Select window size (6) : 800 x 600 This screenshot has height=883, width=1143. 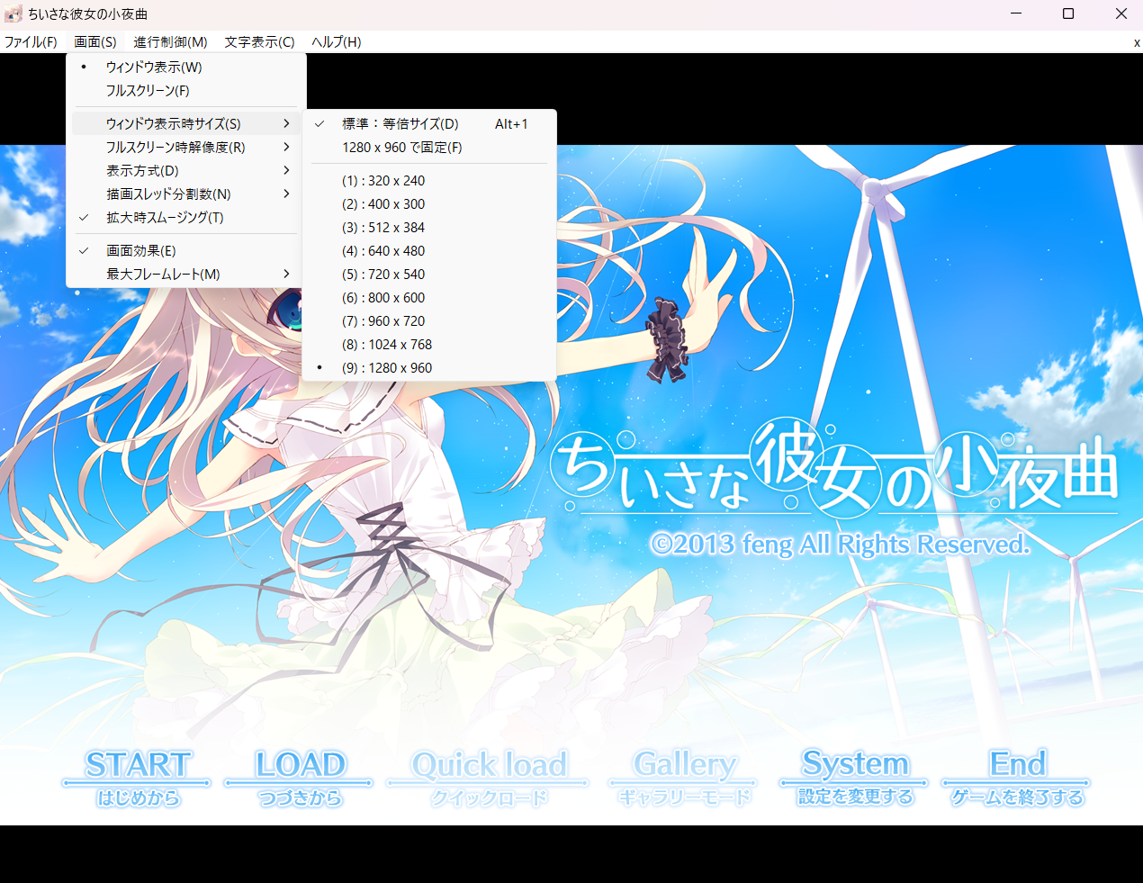[429, 298]
